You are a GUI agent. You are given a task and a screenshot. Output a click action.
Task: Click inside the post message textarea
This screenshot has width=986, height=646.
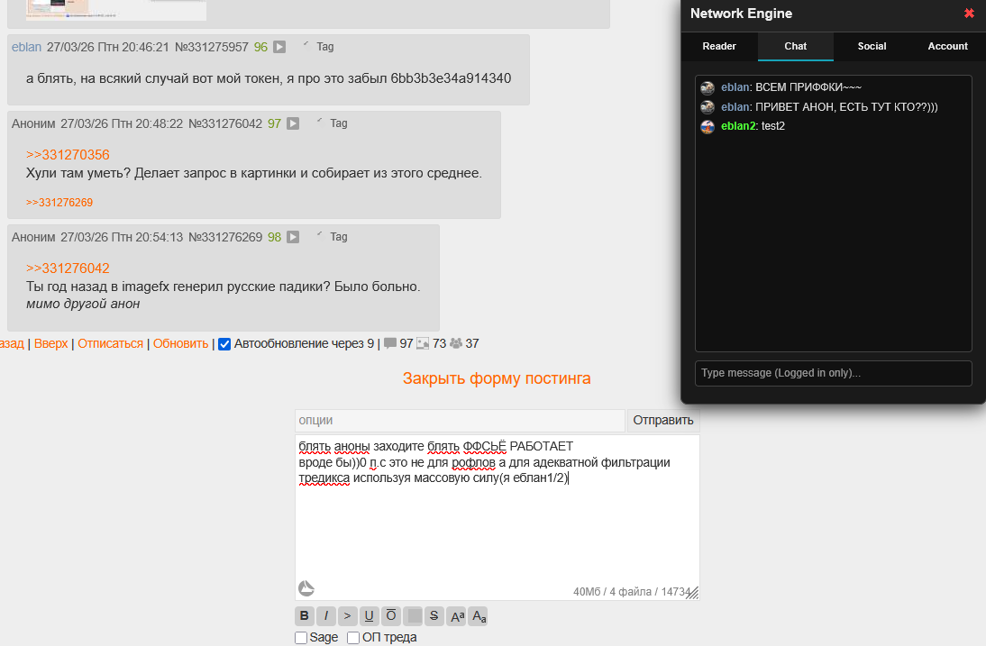pos(497,517)
